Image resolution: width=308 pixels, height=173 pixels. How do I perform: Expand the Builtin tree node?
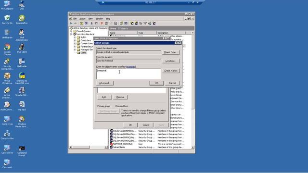click(x=75, y=37)
